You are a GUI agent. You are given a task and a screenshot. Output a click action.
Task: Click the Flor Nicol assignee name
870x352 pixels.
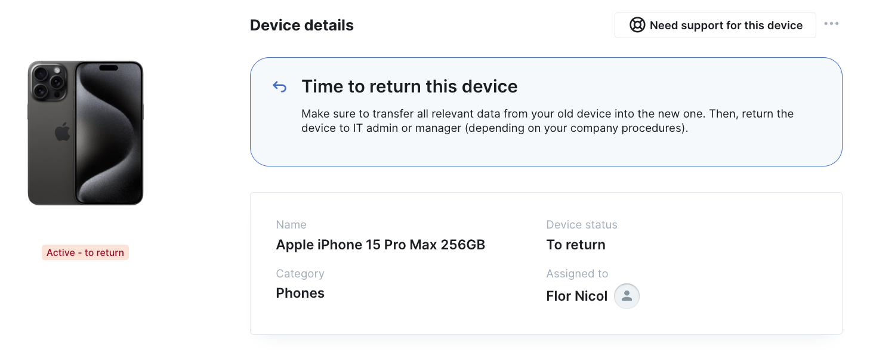[577, 296]
